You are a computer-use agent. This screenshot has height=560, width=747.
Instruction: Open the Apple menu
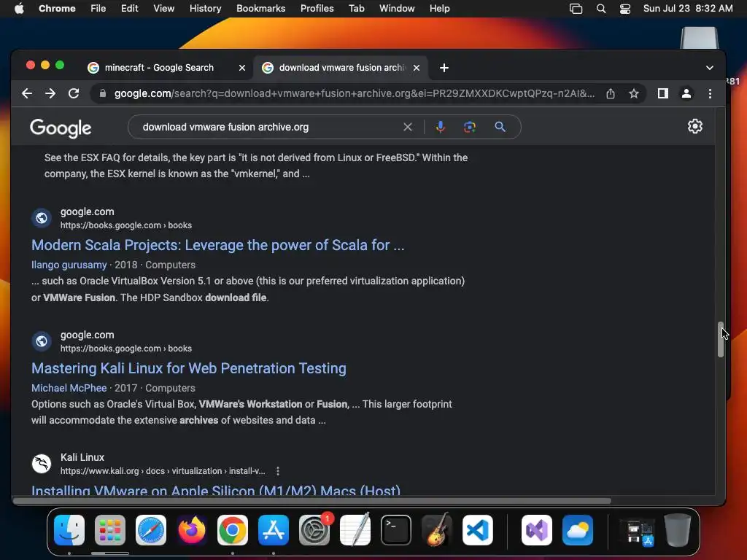coord(19,9)
